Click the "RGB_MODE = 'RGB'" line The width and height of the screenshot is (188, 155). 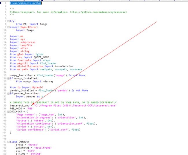[x=22, y=109]
